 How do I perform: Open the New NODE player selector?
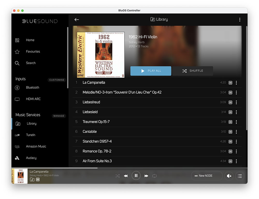tap(206, 176)
